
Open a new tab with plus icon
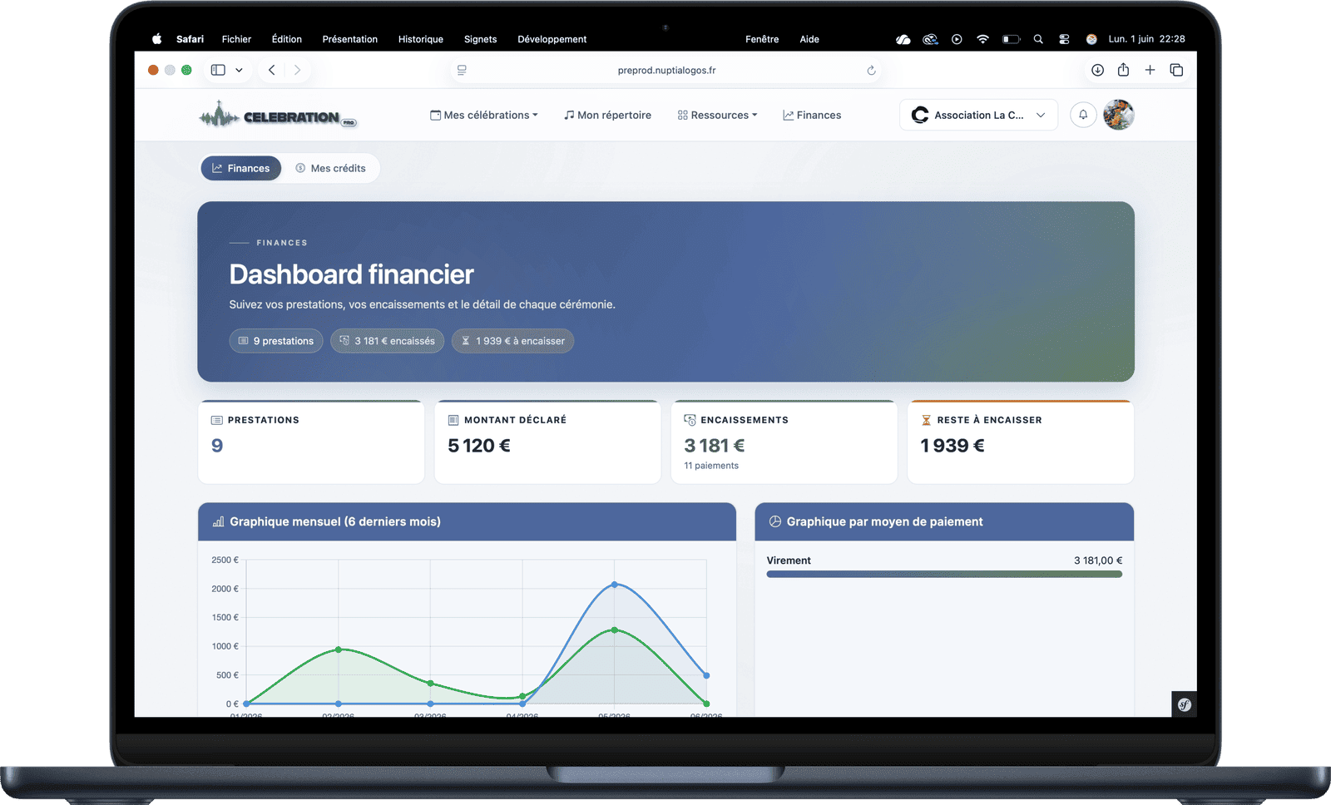point(1150,70)
